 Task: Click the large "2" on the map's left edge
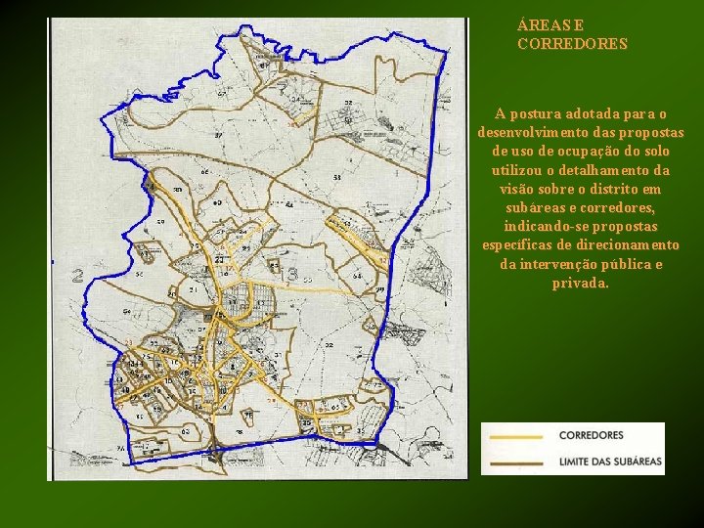(x=78, y=276)
